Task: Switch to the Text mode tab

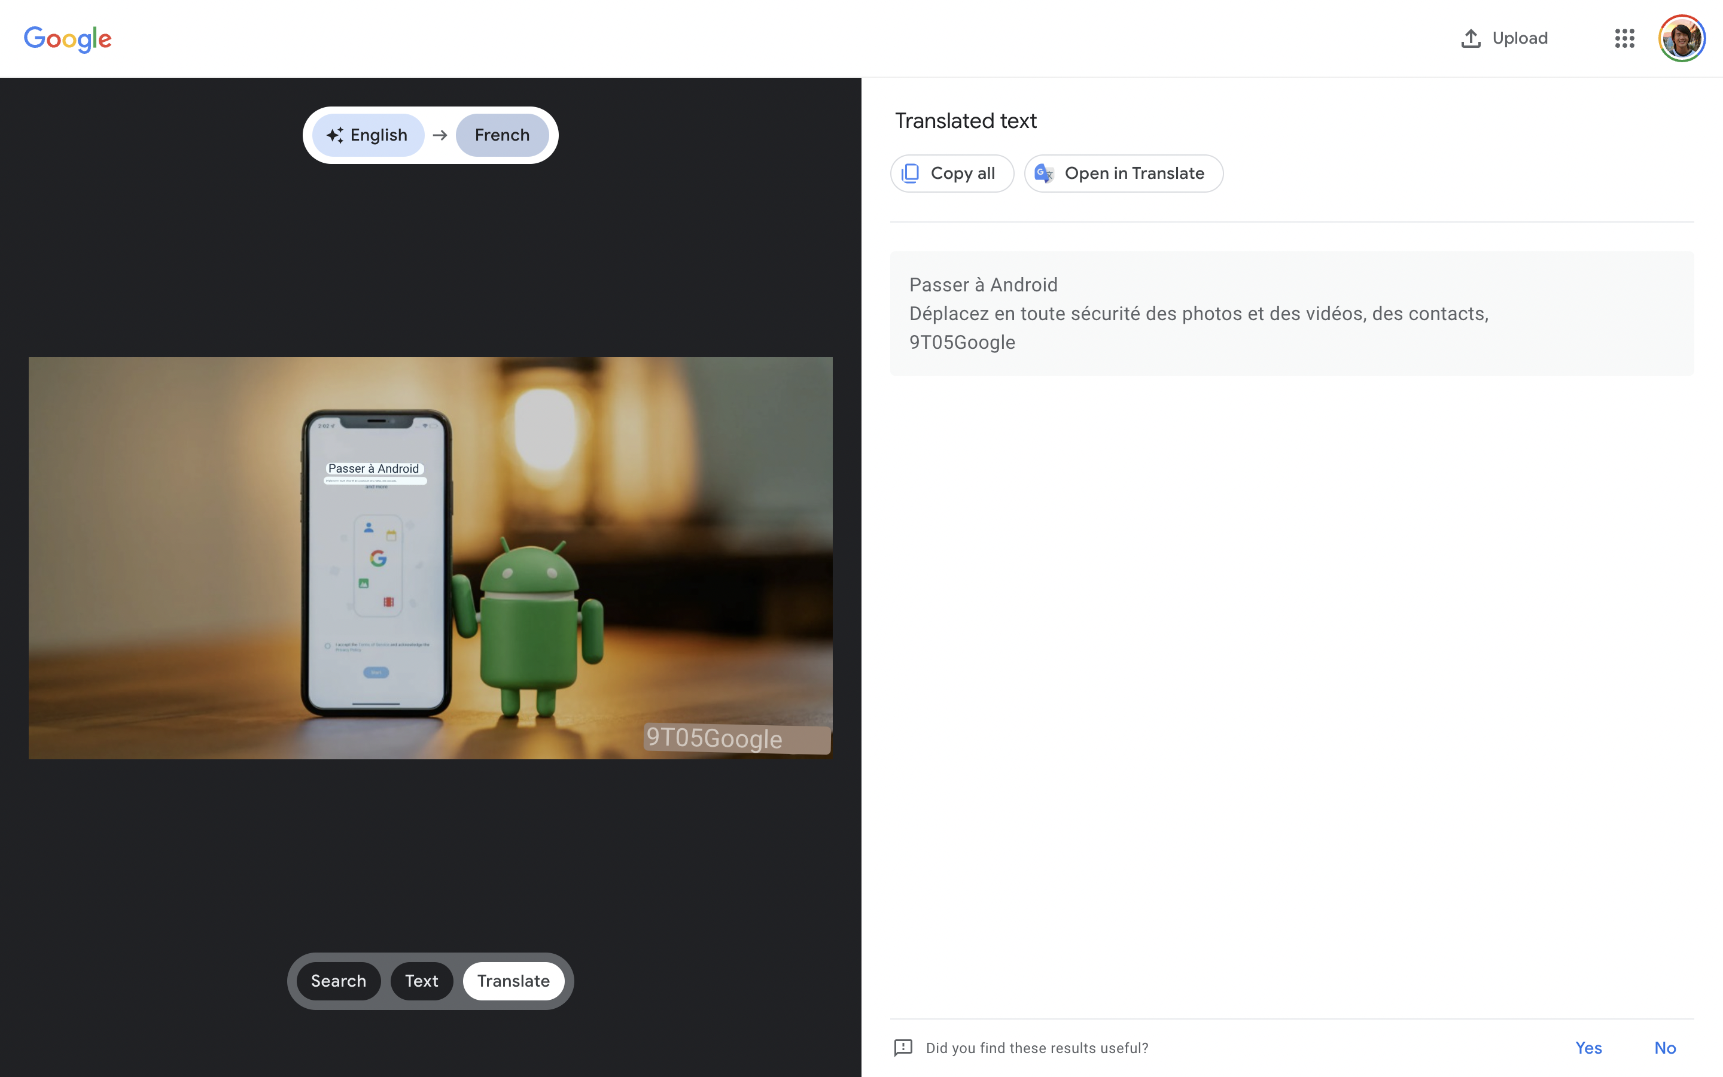Action: [422, 981]
